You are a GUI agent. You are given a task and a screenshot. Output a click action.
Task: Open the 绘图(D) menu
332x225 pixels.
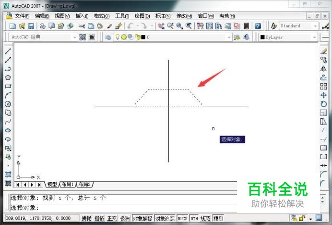(142, 16)
